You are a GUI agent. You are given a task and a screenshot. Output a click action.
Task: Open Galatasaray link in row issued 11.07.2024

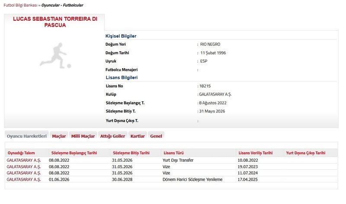pyautogui.click(x=24, y=173)
